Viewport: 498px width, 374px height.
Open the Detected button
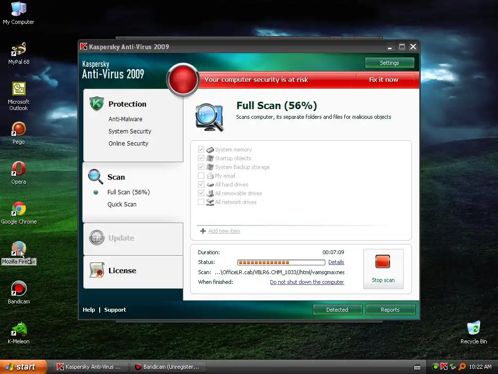pyautogui.click(x=338, y=309)
